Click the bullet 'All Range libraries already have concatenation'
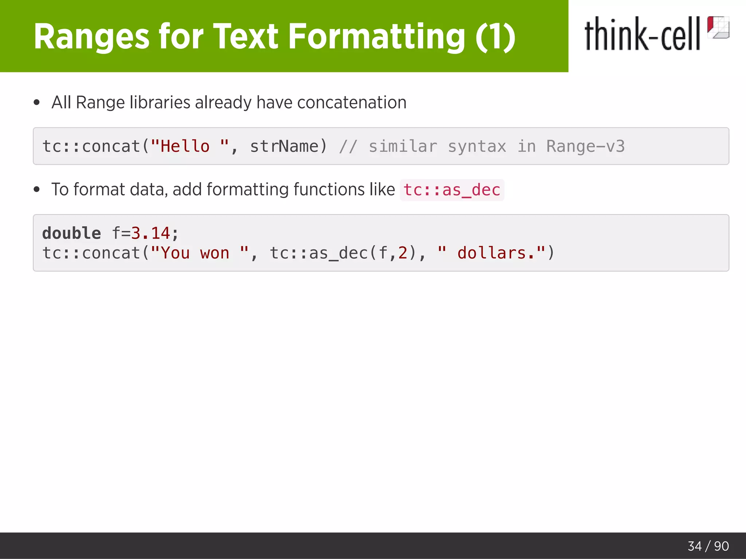 click(229, 102)
